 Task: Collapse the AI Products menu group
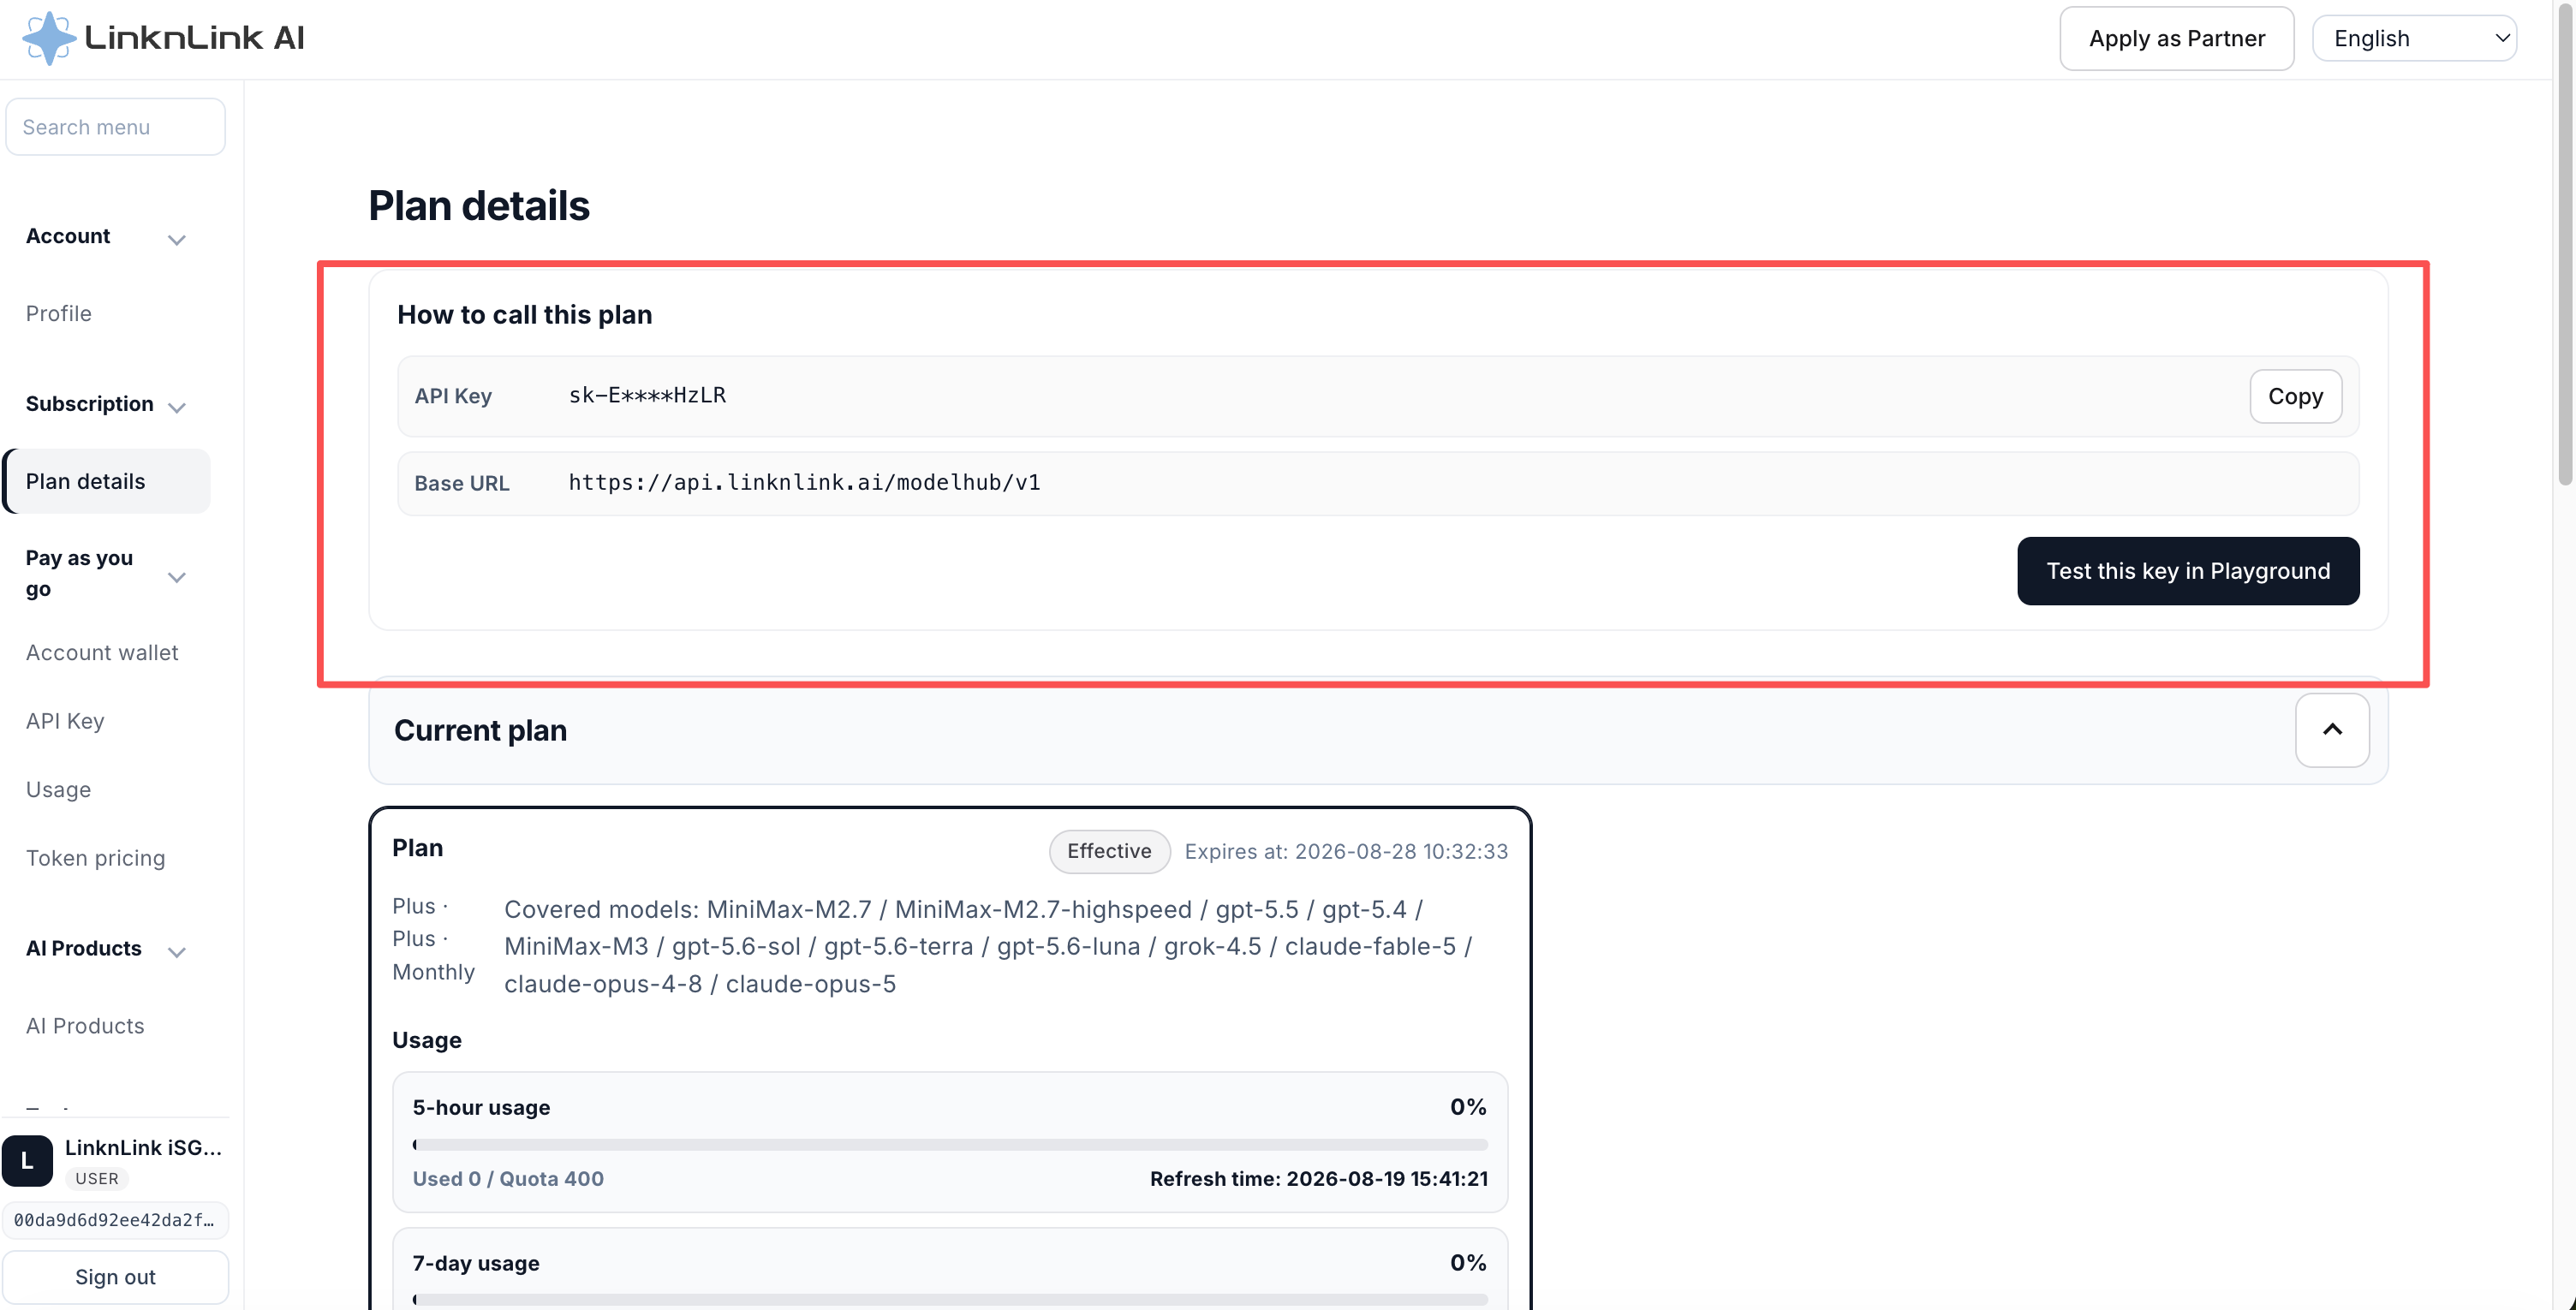(x=177, y=951)
